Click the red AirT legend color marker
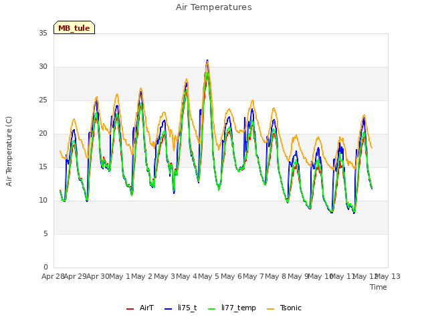This screenshot has width=428, height=321. click(x=130, y=309)
